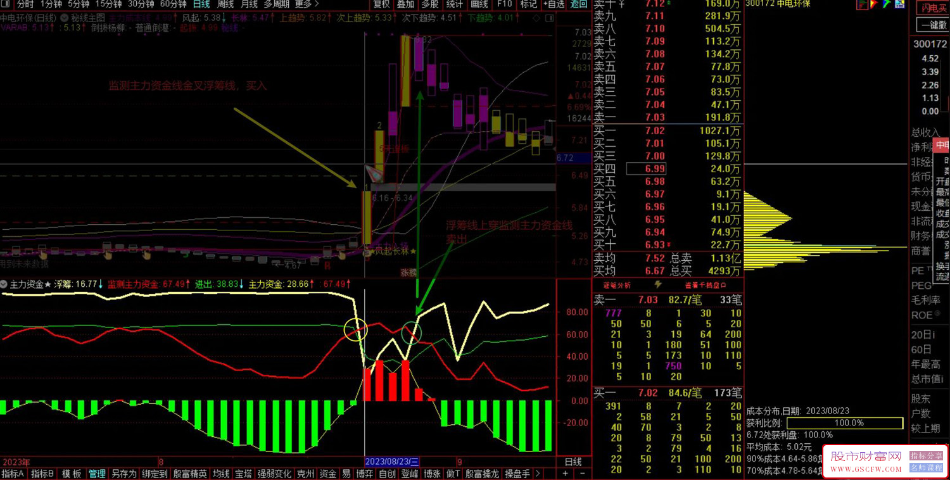The width and height of the screenshot is (950, 480).
Task: Click the top-left window menu icon
Action: [x=6, y=4]
